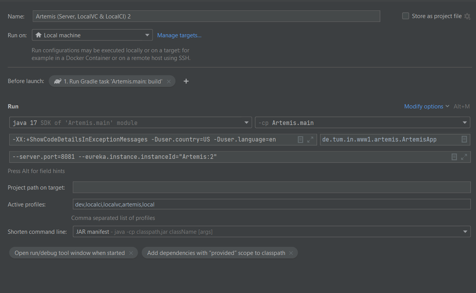Remove the Gradle 'Artemis.main: build' task
The height and width of the screenshot is (293, 476).
pyautogui.click(x=169, y=81)
